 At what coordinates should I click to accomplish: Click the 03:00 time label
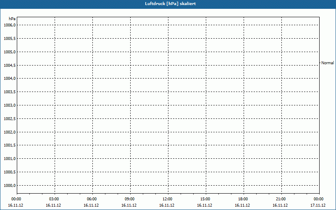point(54,199)
